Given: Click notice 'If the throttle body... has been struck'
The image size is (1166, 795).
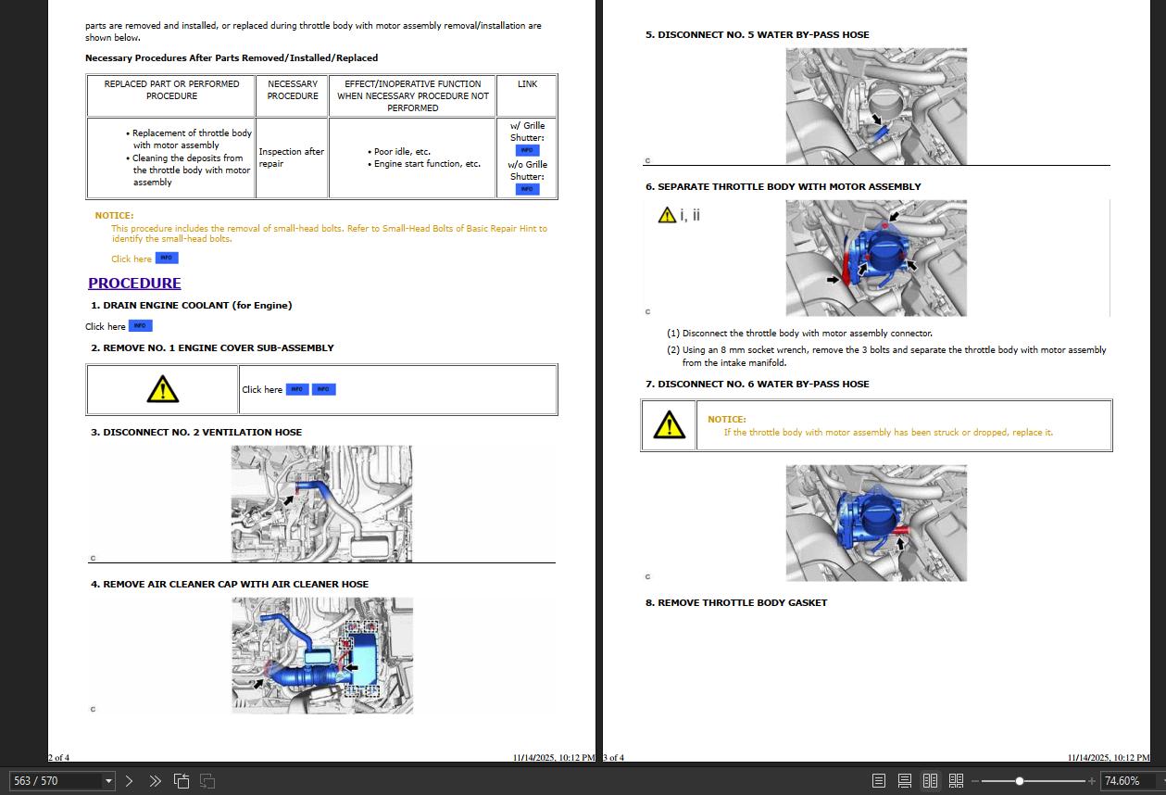Looking at the screenshot, I should point(888,432).
